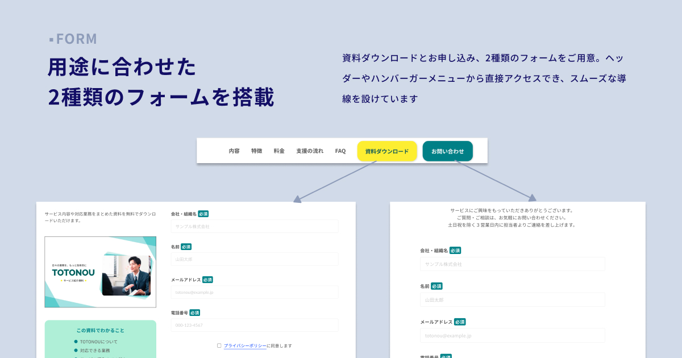This screenshot has height=358, width=682.
Task: Focus メールアドレス field in the download form
Action: (x=255, y=292)
